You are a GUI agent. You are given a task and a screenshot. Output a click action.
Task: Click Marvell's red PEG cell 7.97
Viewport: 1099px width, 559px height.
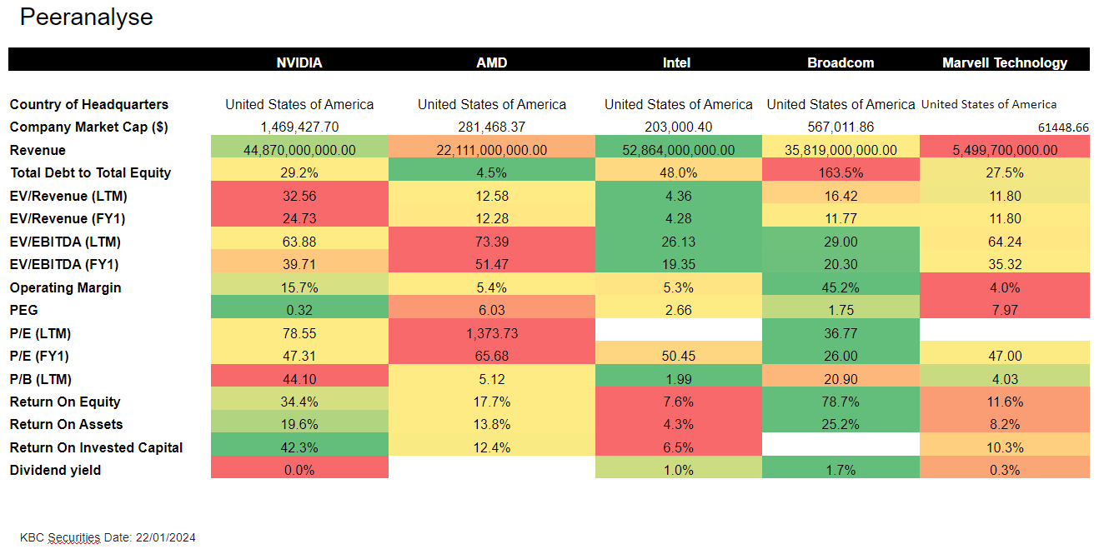point(1004,310)
